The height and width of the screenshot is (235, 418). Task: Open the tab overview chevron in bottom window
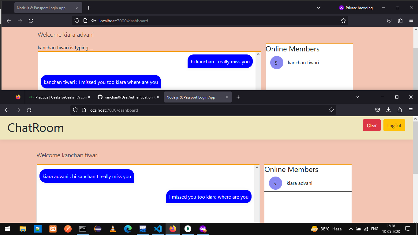pos(357,97)
